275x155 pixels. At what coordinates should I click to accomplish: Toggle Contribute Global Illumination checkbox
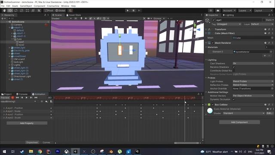click(x=234, y=71)
